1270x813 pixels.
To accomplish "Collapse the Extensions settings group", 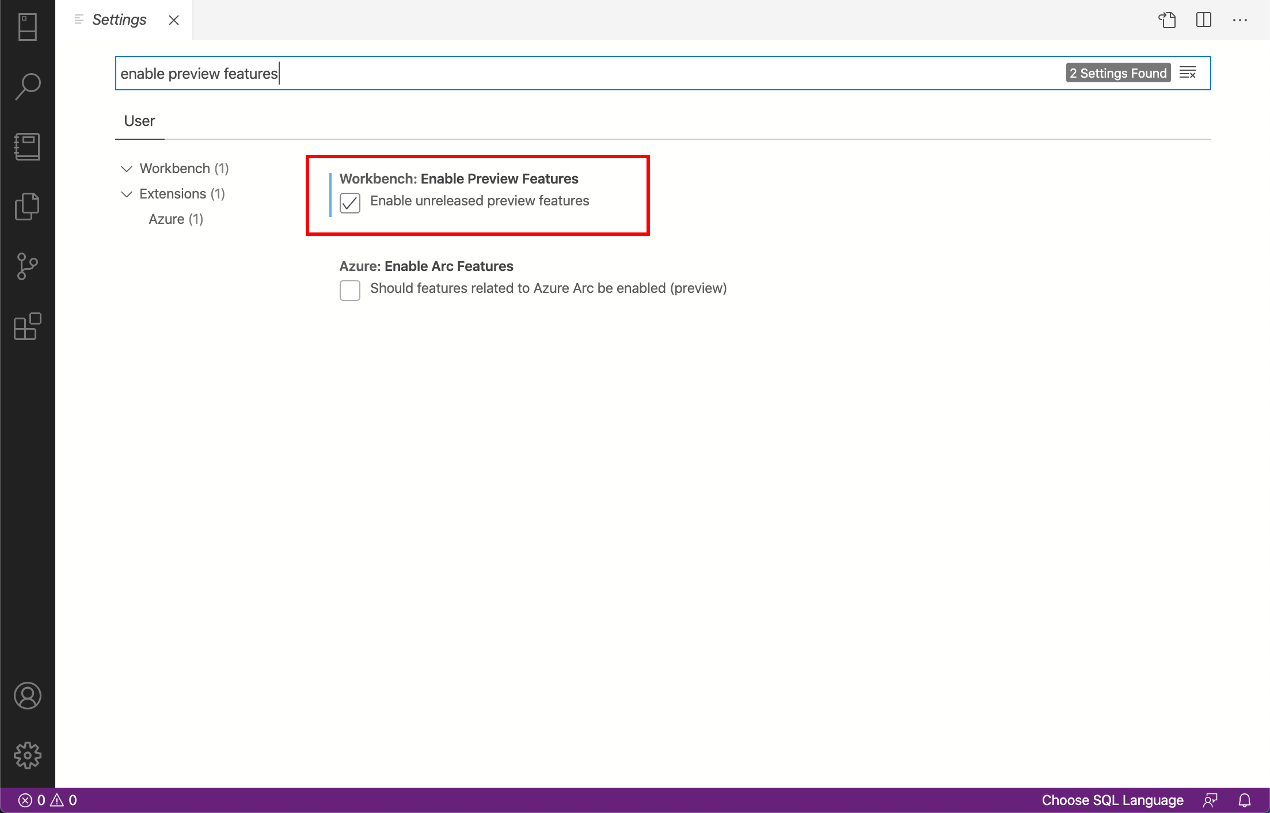I will point(127,194).
